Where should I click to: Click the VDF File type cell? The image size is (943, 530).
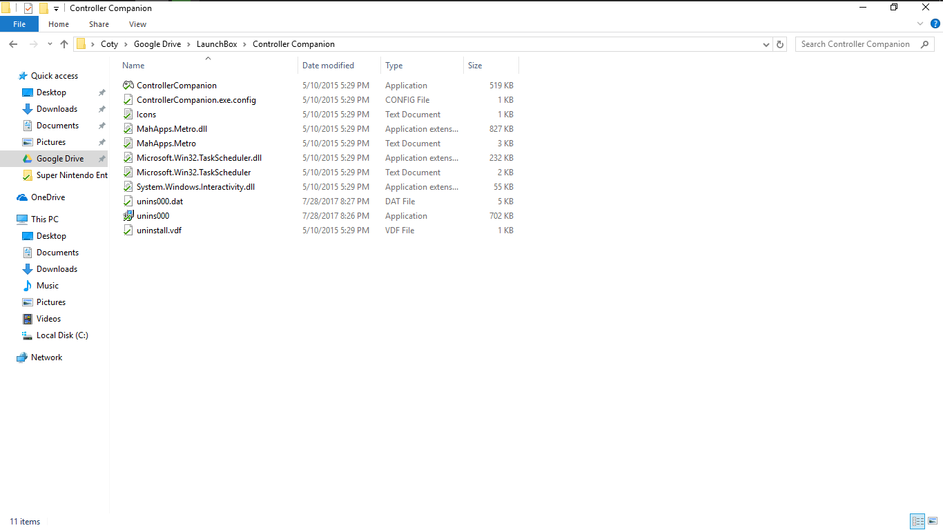click(x=400, y=230)
